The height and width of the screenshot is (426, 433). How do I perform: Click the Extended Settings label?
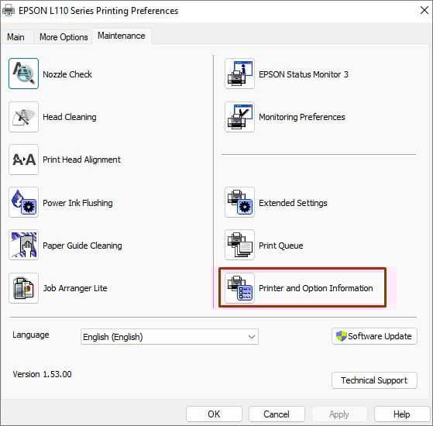pyautogui.click(x=293, y=203)
